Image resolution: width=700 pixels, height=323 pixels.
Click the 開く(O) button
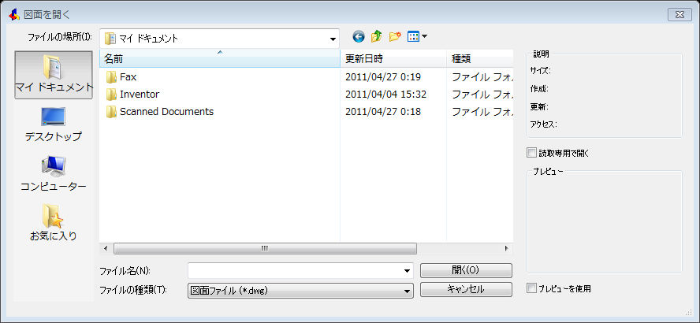tap(466, 270)
